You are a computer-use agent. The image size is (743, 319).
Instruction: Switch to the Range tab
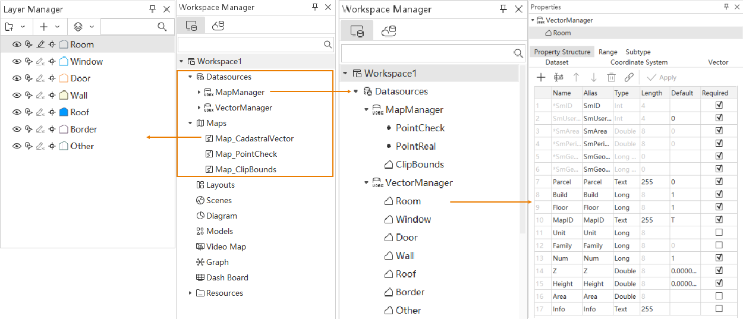[607, 52]
